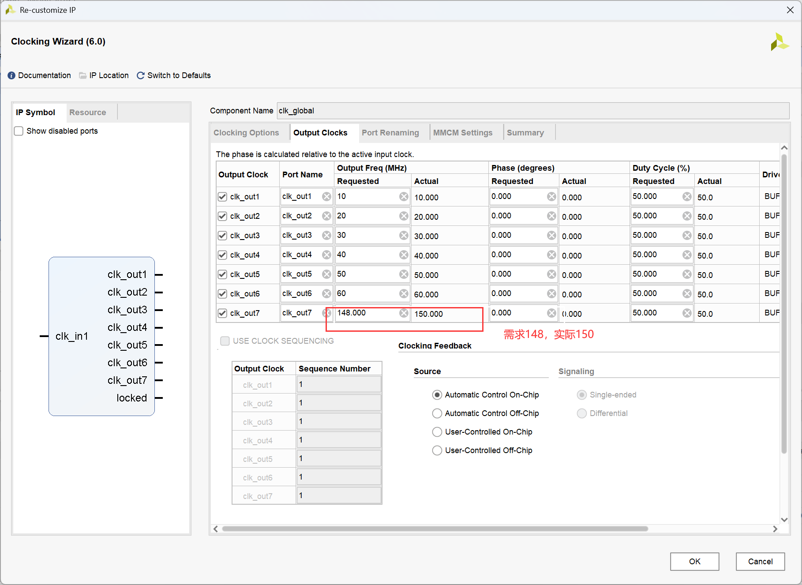Clear the clk_out1 port name field
The height and width of the screenshot is (585, 802).
pos(326,197)
